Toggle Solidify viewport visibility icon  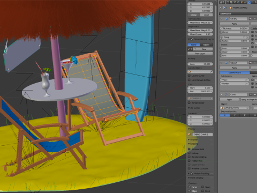[x=255, y=19]
